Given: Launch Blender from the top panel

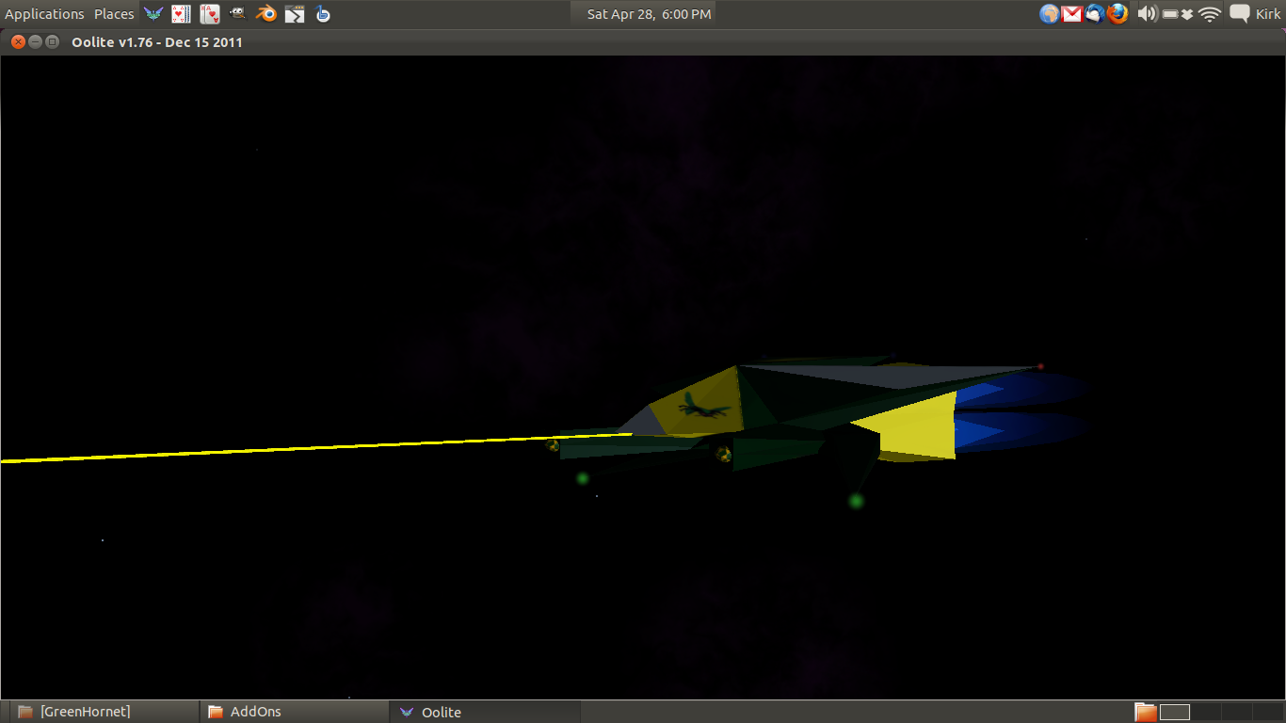Looking at the screenshot, I should 266,14.
